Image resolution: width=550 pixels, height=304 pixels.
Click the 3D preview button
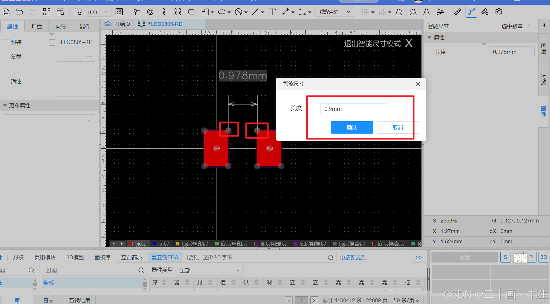544,257
